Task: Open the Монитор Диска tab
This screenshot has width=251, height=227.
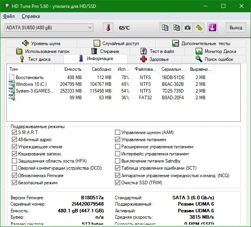Action: coord(216,51)
